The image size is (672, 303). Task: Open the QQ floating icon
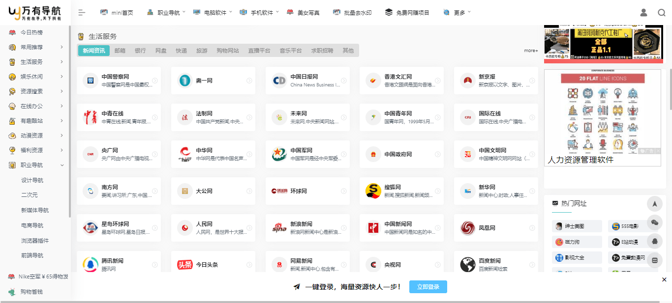point(655,241)
